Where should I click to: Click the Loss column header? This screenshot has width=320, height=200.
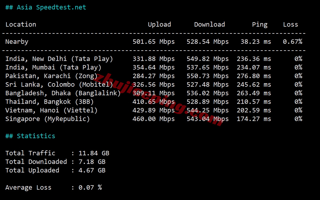coord(290,25)
